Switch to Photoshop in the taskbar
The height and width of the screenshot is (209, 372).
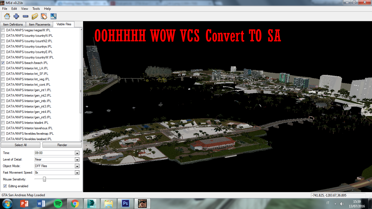126,203
